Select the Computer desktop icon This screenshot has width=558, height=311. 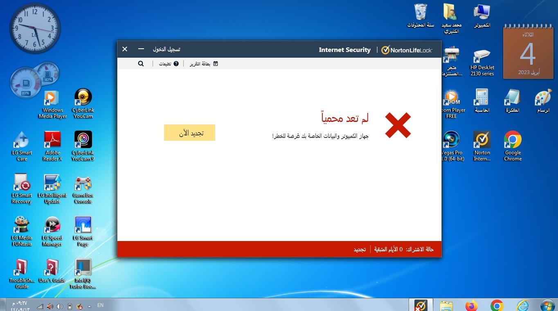click(482, 16)
